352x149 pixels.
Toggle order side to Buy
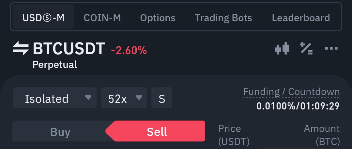pos(60,131)
